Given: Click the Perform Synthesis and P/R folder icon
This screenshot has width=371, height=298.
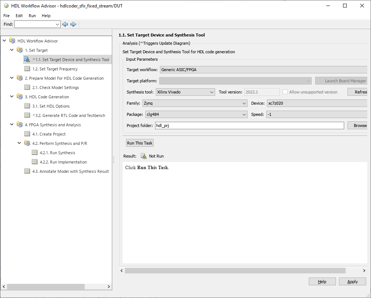Looking at the screenshot, I should pyautogui.click(x=27, y=143).
